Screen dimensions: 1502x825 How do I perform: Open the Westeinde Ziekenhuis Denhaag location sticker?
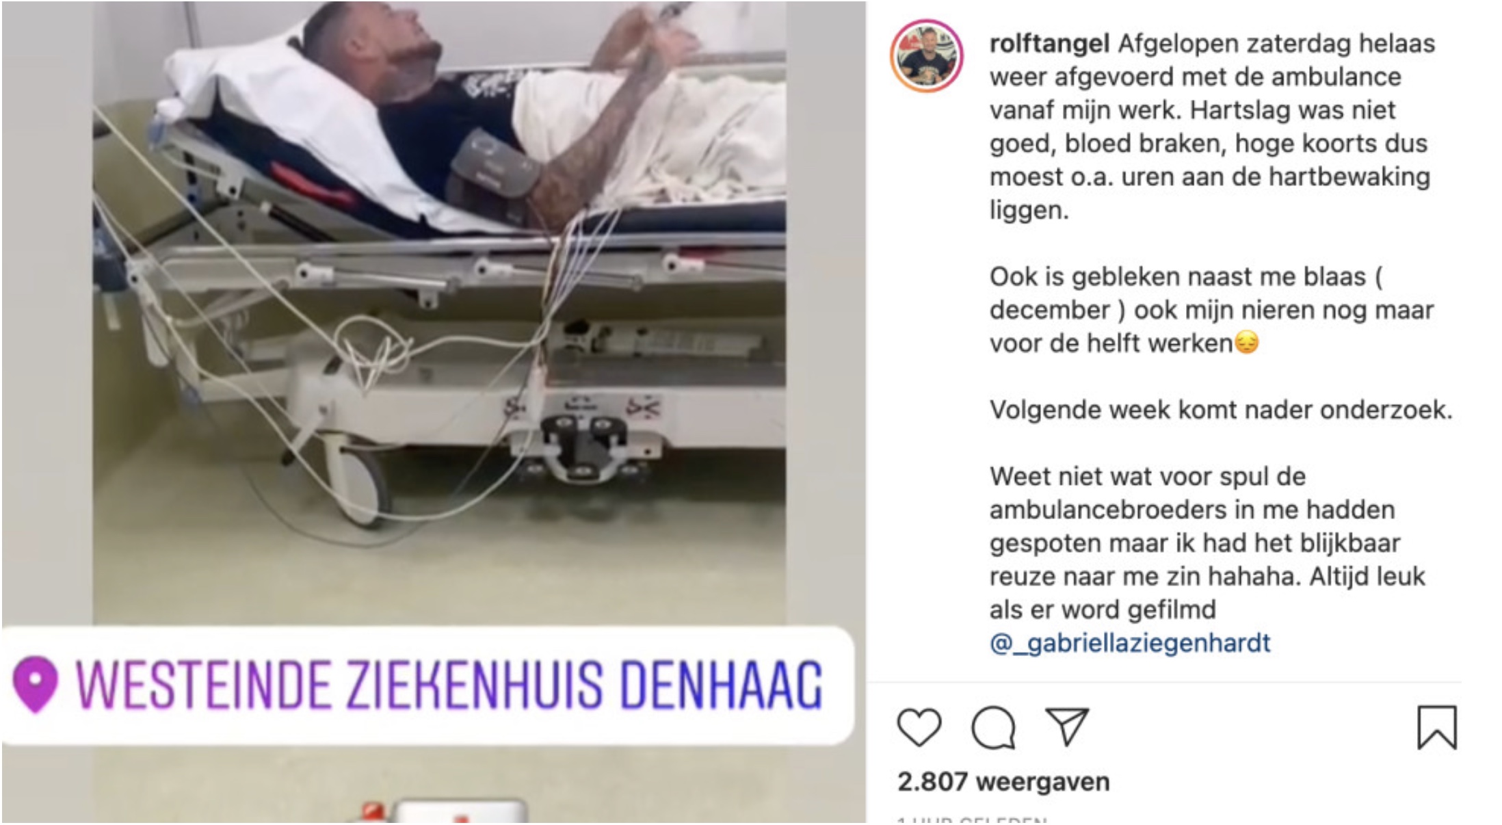click(x=428, y=685)
